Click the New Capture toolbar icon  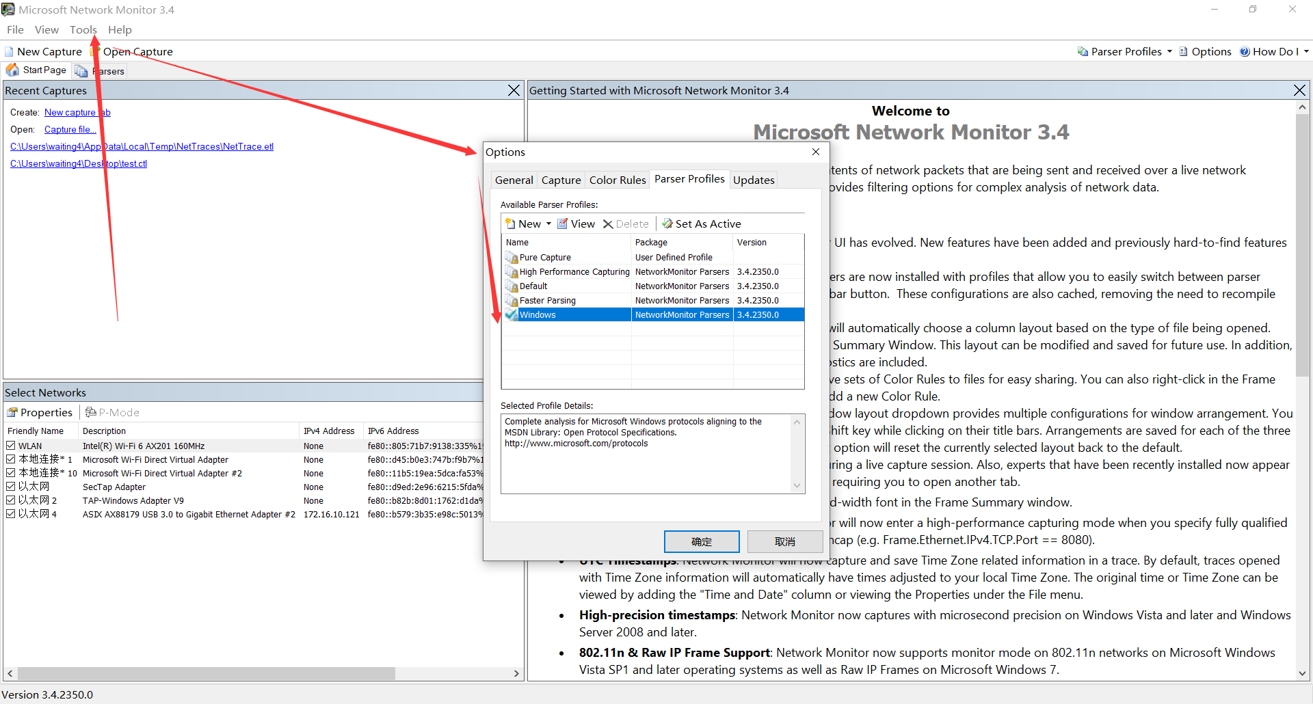tap(9, 52)
